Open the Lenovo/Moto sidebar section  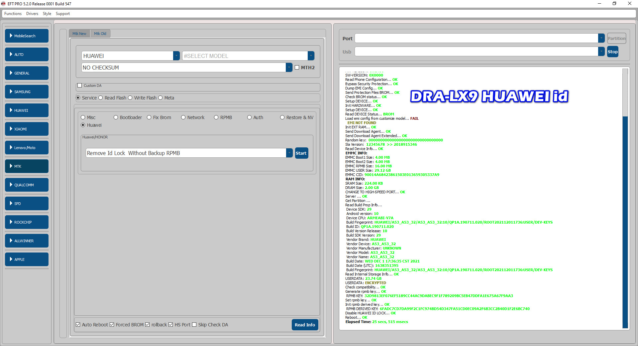tap(27, 148)
